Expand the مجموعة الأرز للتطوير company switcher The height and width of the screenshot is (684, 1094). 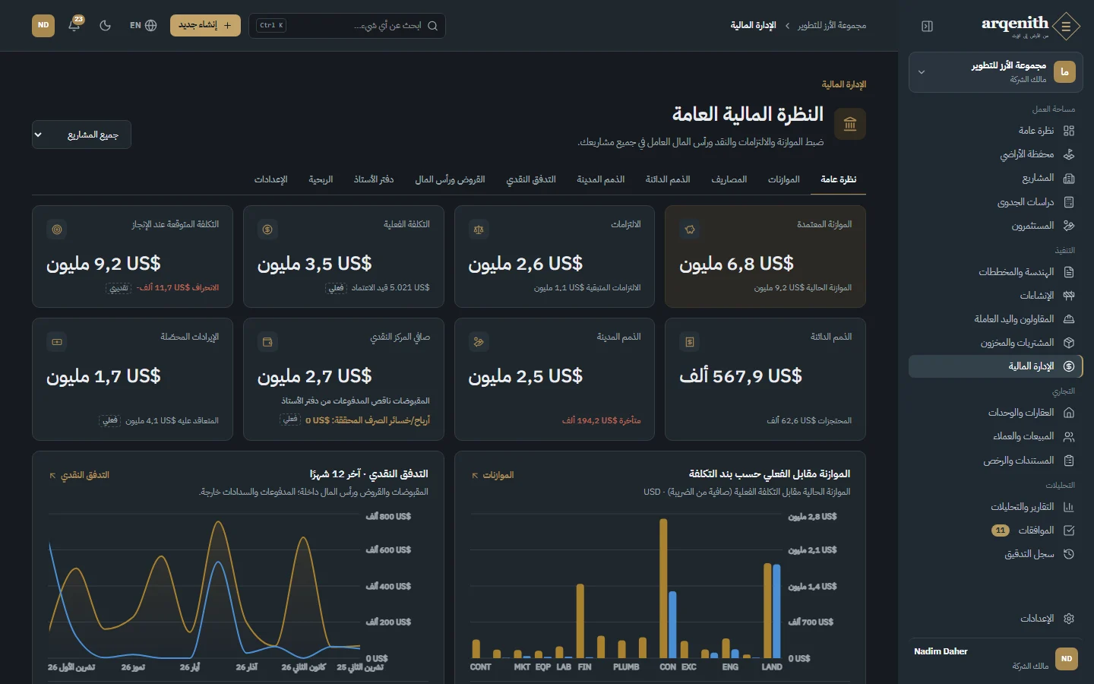(x=994, y=72)
